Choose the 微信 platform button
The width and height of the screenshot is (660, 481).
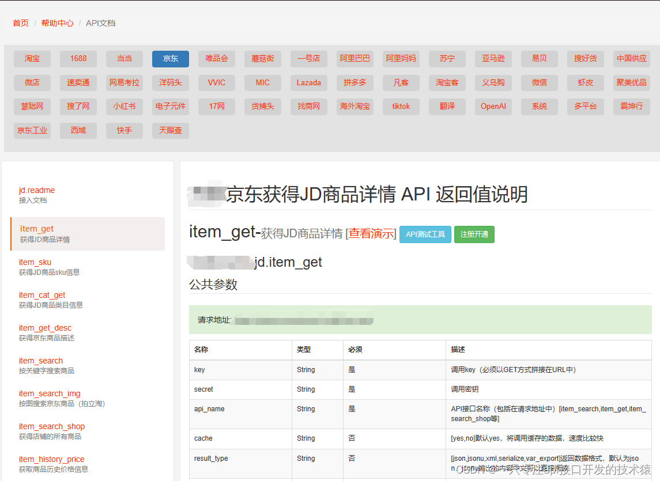point(539,83)
